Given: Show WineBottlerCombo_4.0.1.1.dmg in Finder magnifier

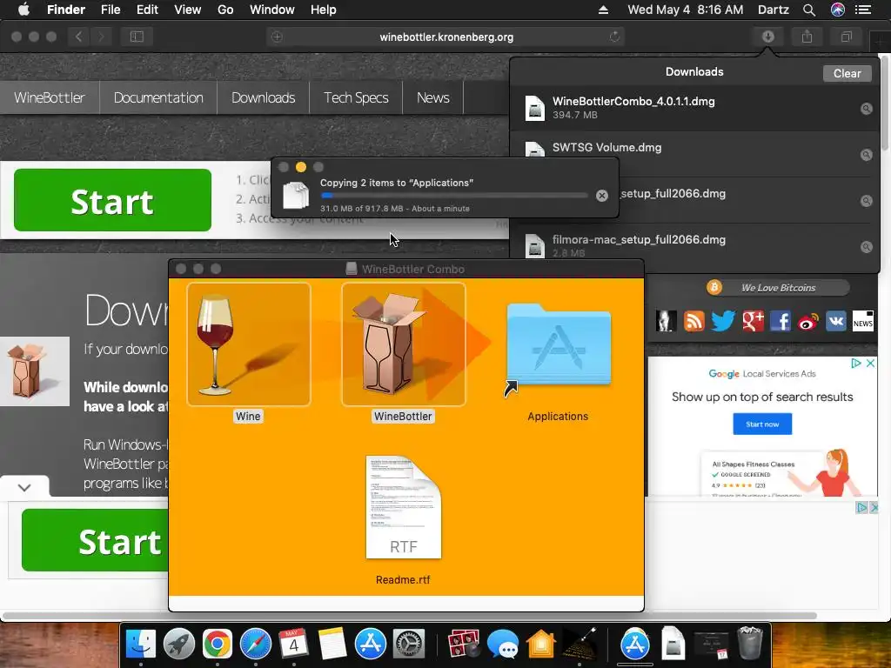Looking at the screenshot, I should 866,109.
